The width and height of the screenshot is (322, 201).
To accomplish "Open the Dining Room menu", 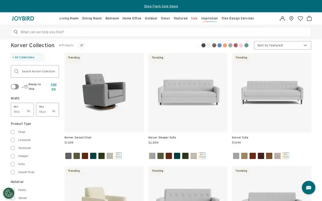I will (x=92, y=18).
